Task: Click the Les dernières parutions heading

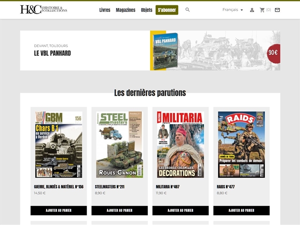Action: click(x=150, y=93)
